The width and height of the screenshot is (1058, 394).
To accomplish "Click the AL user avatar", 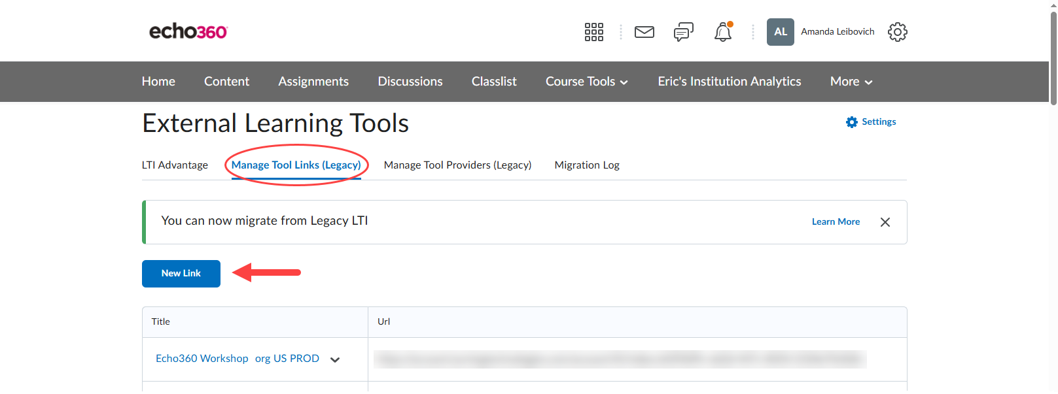I will (781, 32).
